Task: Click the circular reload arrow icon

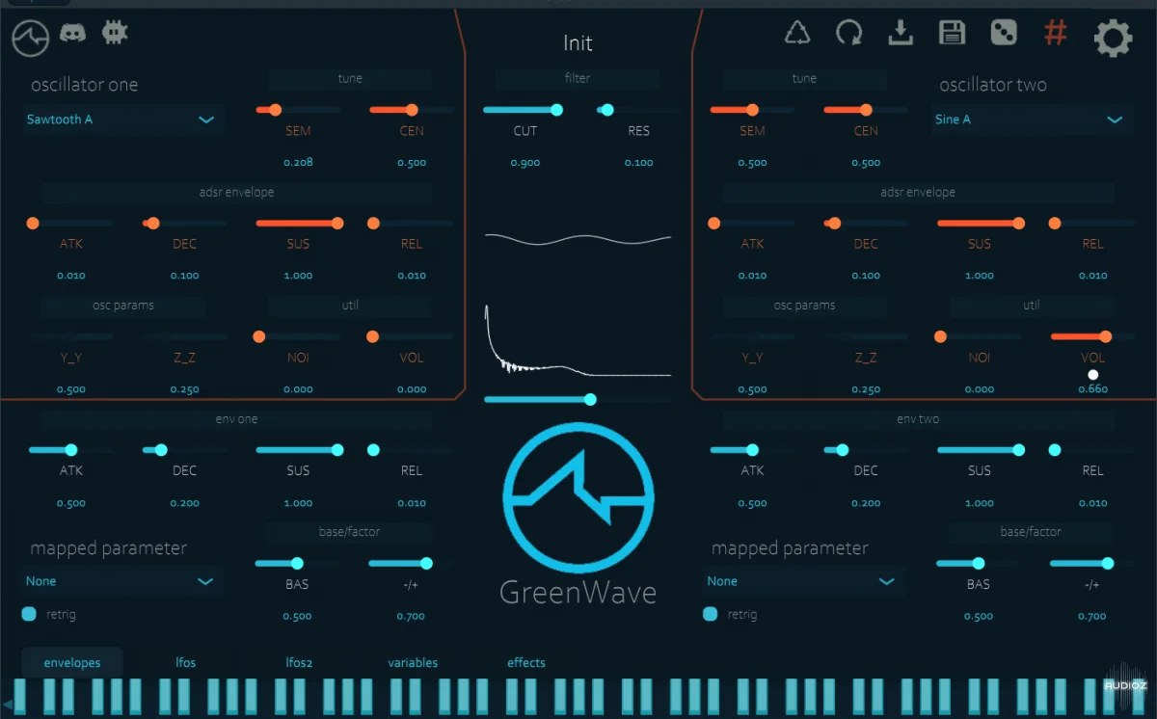Action: coord(849,34)
